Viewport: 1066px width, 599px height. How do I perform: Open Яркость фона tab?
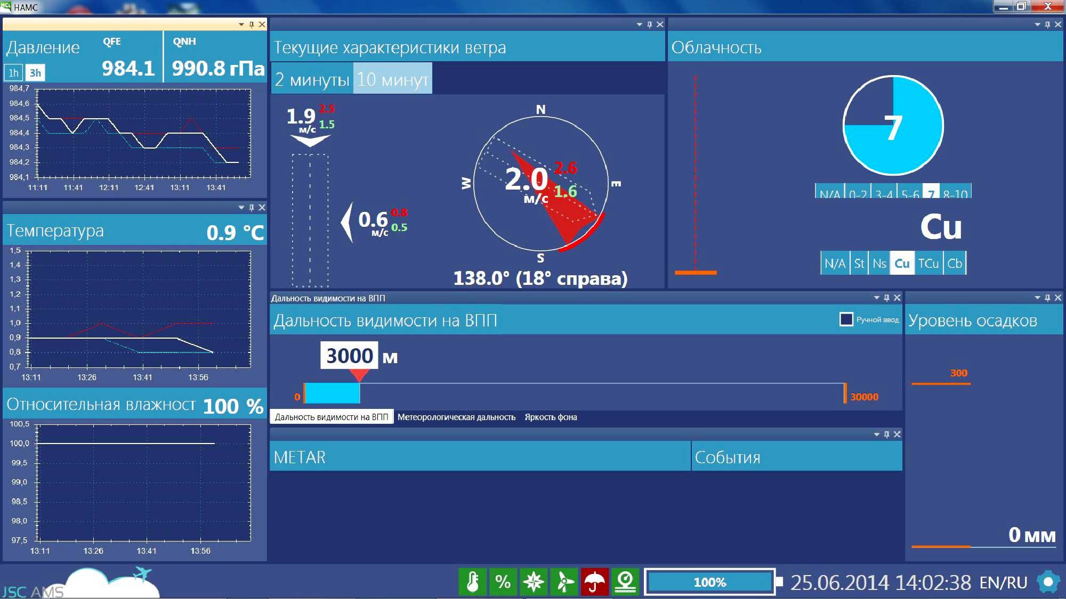pyautogui.click(x=551, y=417)
